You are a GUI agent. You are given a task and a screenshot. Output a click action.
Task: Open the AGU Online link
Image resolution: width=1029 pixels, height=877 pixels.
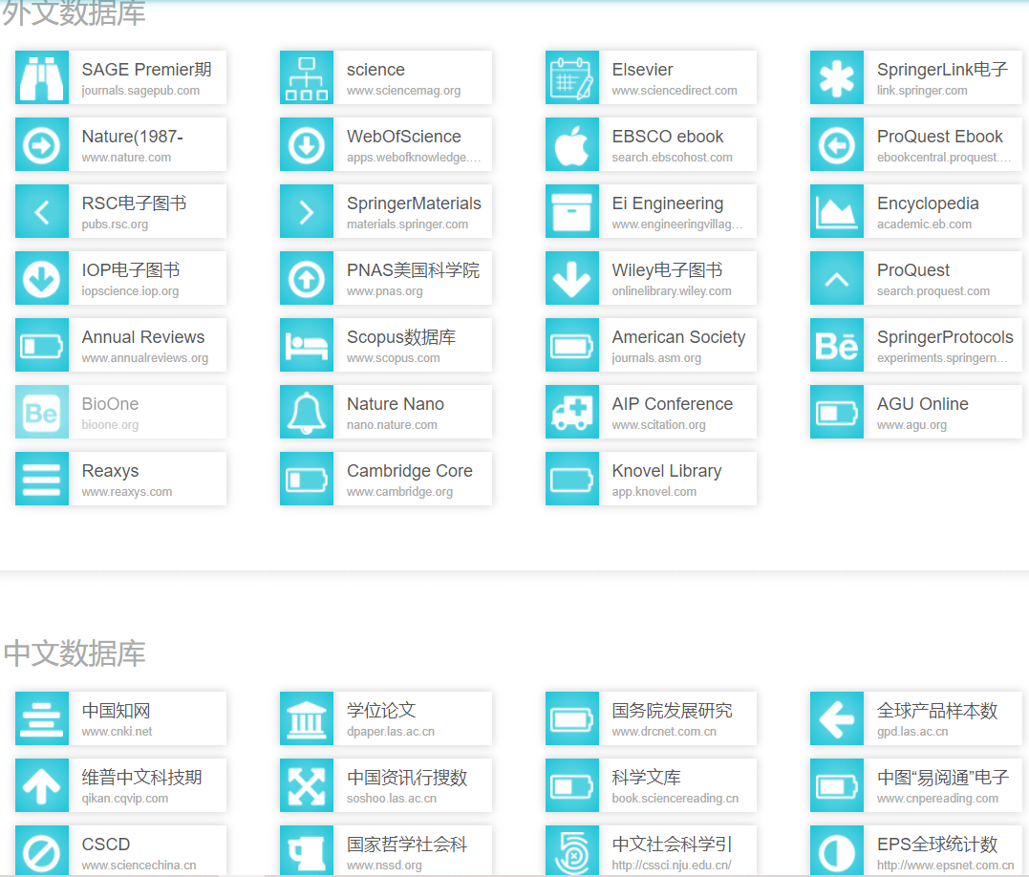click(x=916, y=412)
